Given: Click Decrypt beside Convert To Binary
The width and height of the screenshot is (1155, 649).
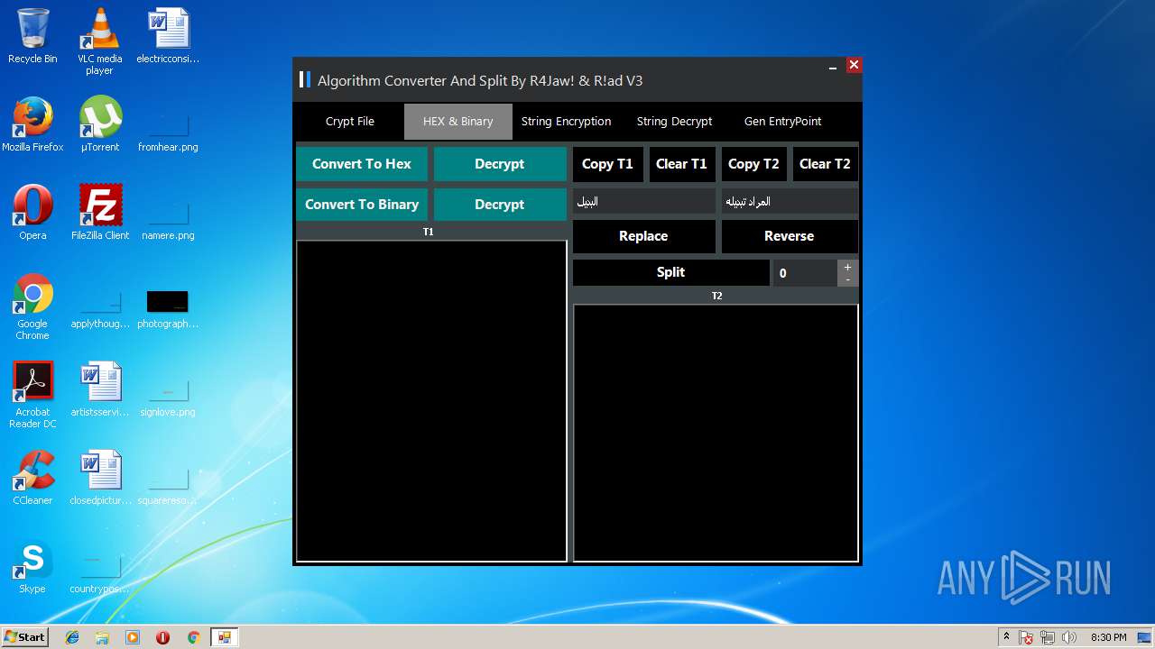Looking at the screenshot, I should tap(500, 205).
